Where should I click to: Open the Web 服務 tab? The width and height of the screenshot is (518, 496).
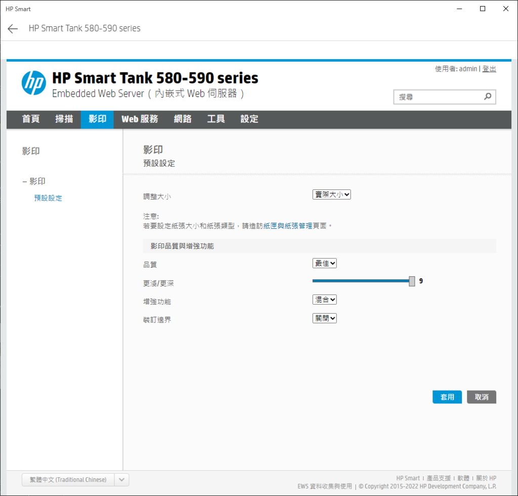point(140,119)
